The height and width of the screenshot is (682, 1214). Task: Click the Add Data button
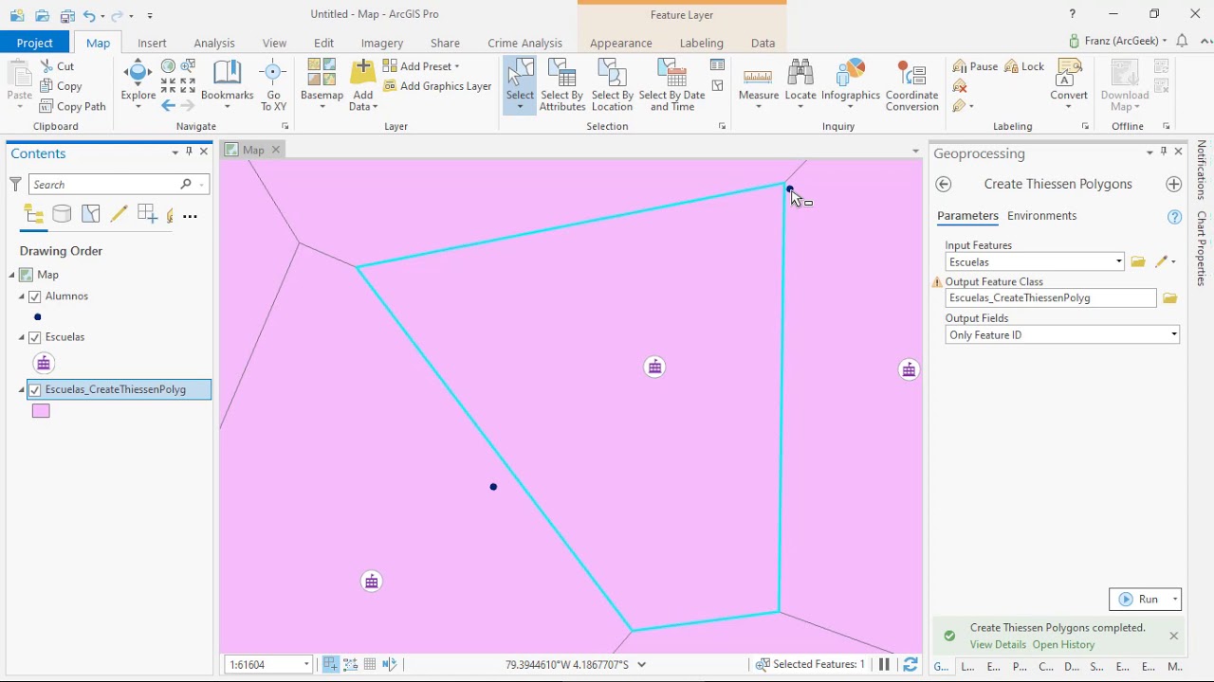click(362, 84)
